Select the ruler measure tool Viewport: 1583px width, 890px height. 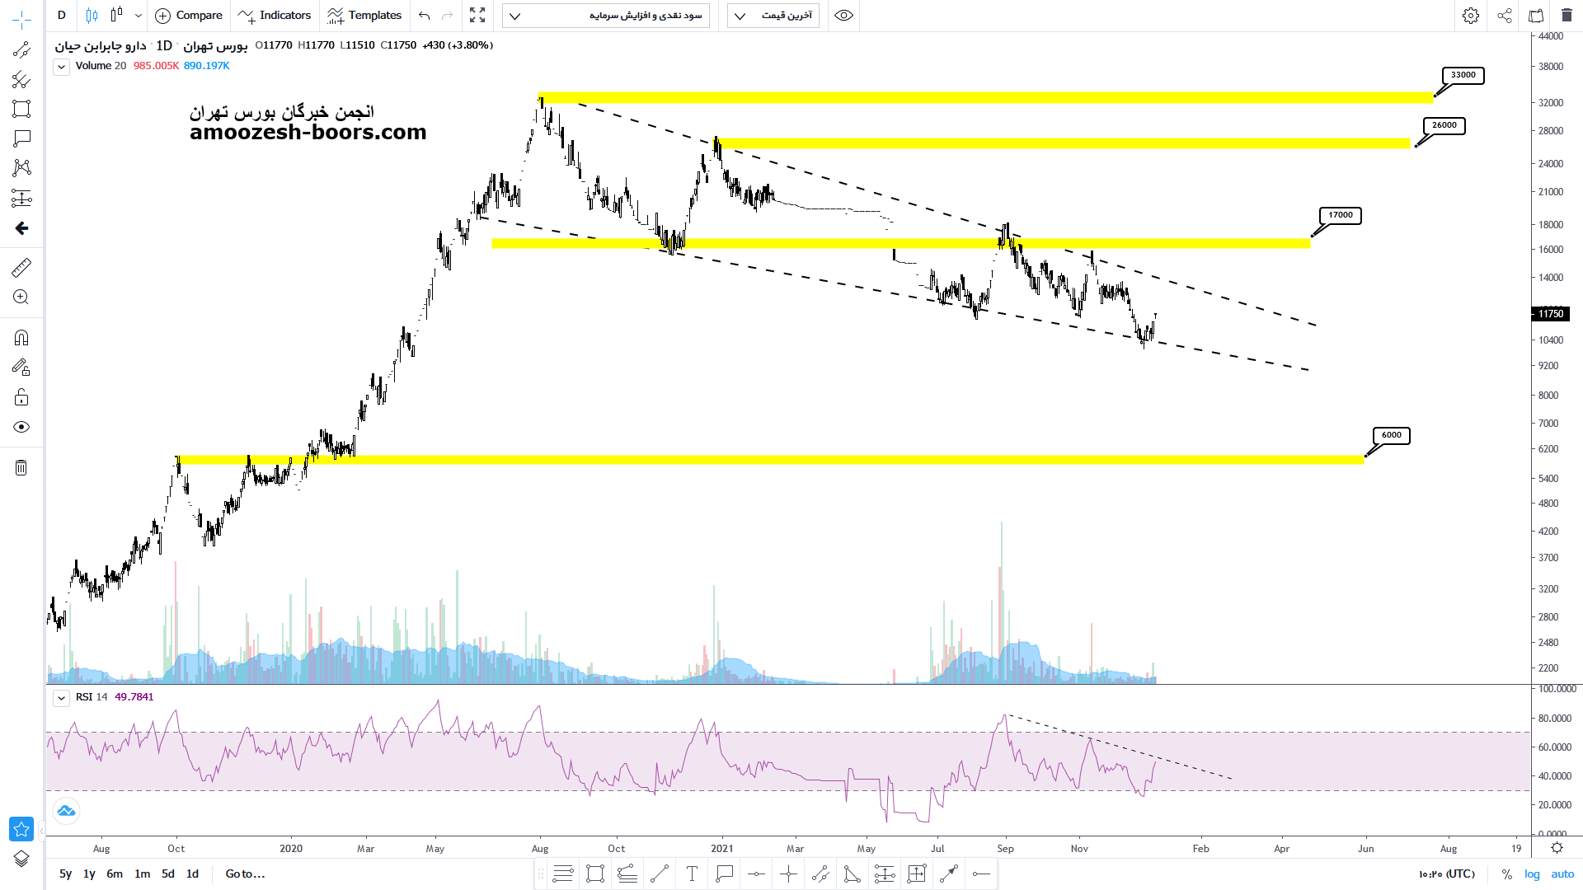(21, 268)
